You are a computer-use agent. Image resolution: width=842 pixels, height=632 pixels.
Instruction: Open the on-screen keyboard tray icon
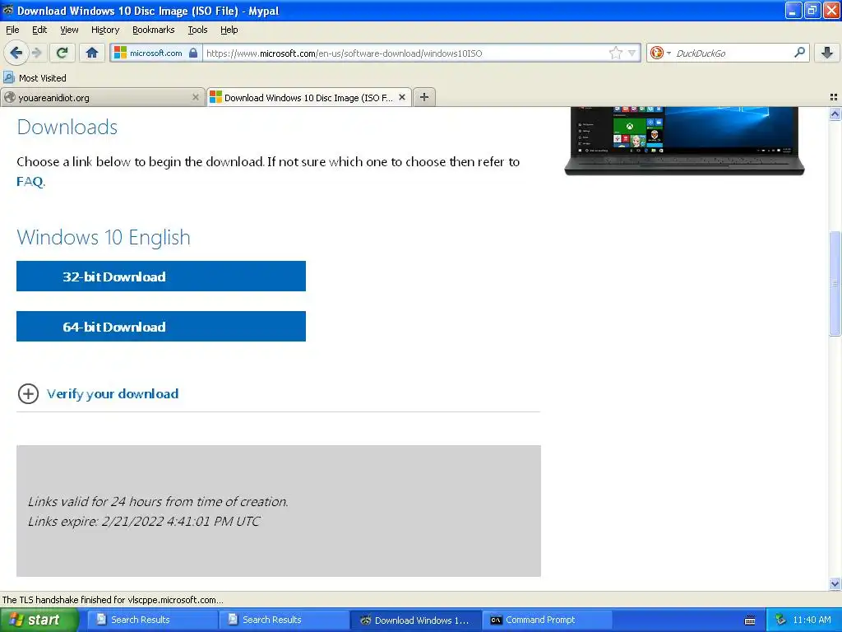[750, 620]
